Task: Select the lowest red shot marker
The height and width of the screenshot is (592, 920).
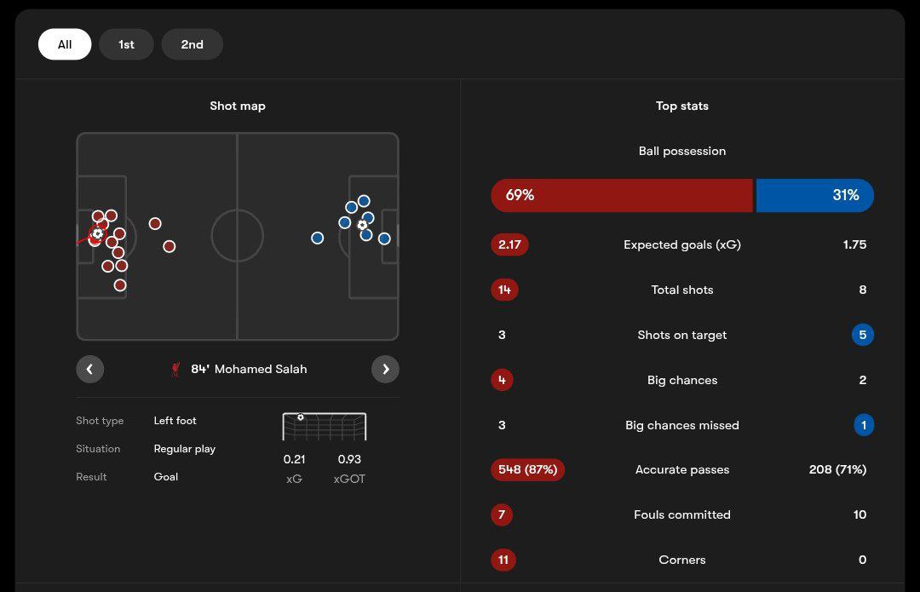Action: pyautogui.click(x=120, y=285)
